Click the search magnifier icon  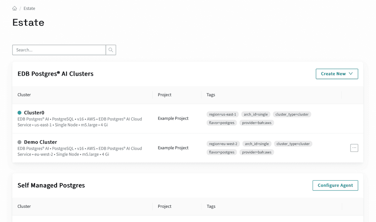(x=111, y=50)
